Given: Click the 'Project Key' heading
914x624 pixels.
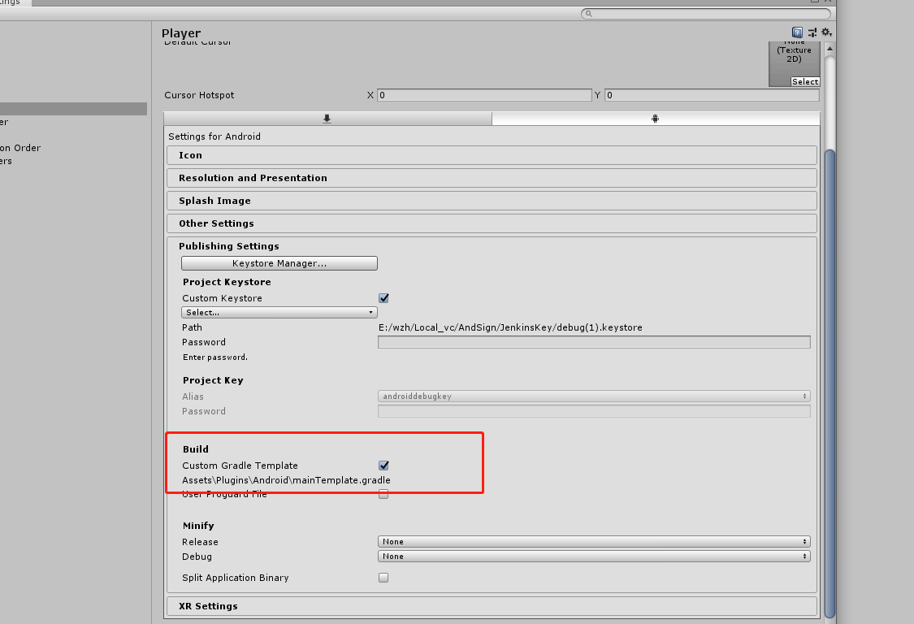Looking at the screenshot, I should [213, 380].
